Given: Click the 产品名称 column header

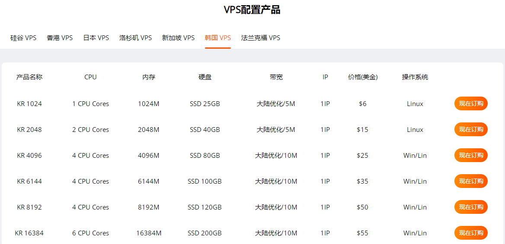Looking at the screenshot, I should [29, 77].
